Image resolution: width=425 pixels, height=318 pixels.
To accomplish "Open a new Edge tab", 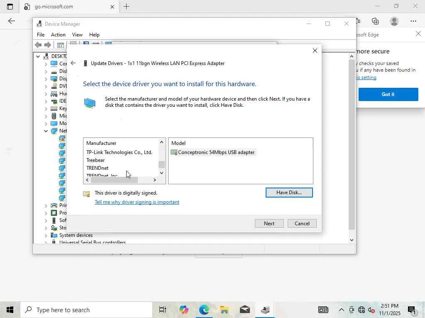I will point(126,7).
